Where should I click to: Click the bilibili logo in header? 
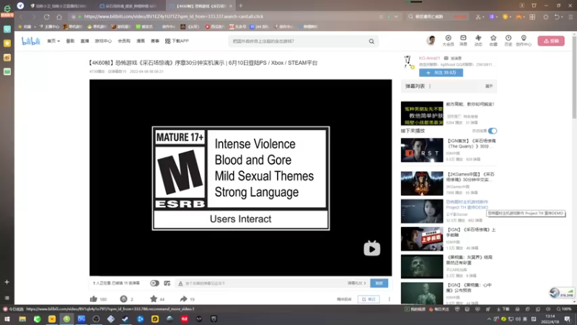[30, 41]
